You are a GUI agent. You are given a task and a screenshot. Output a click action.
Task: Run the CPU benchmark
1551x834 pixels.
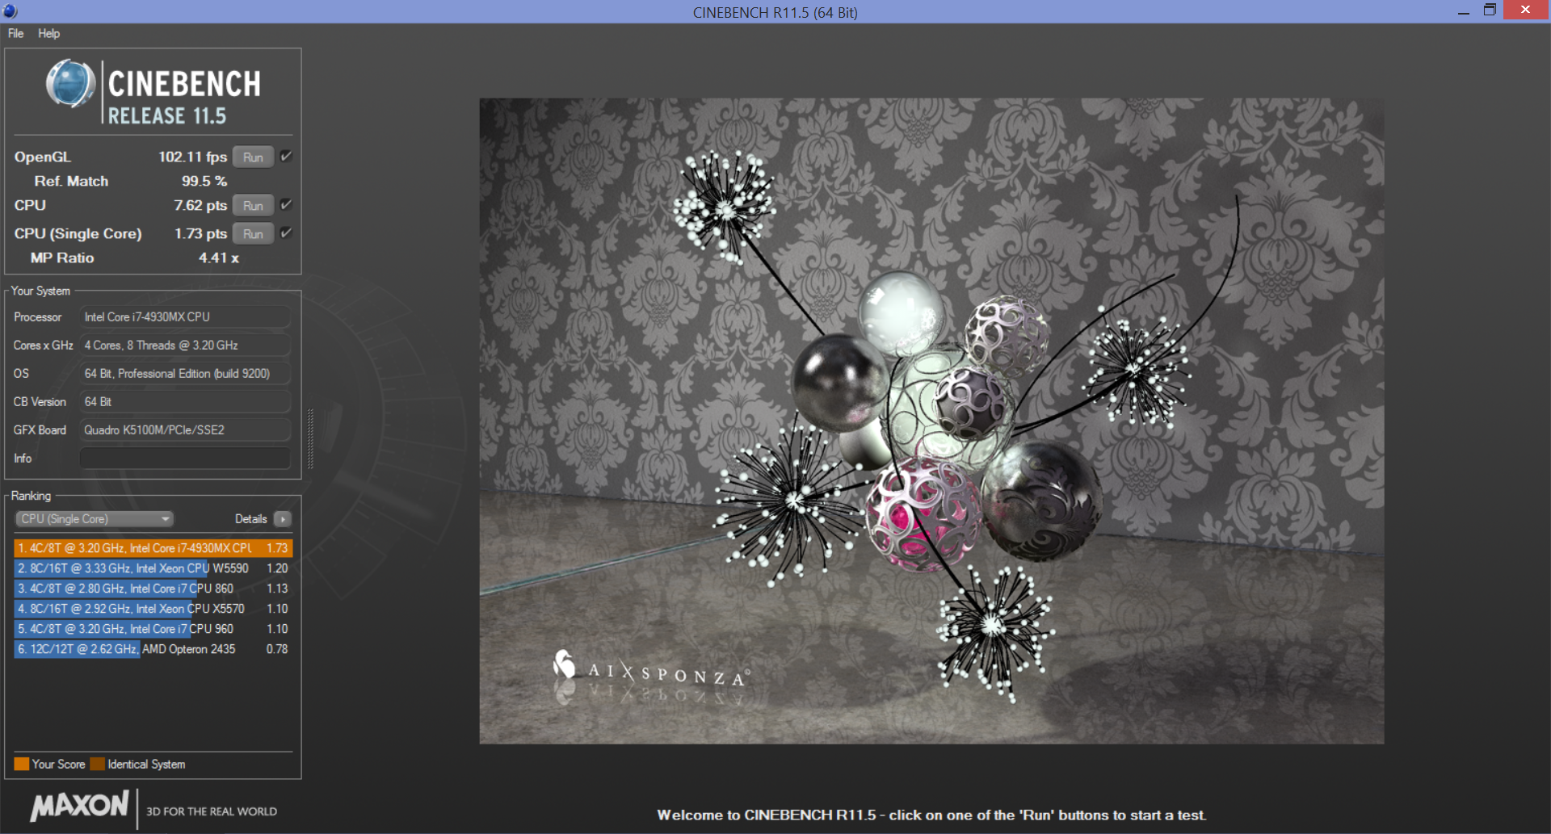point(253,206)
